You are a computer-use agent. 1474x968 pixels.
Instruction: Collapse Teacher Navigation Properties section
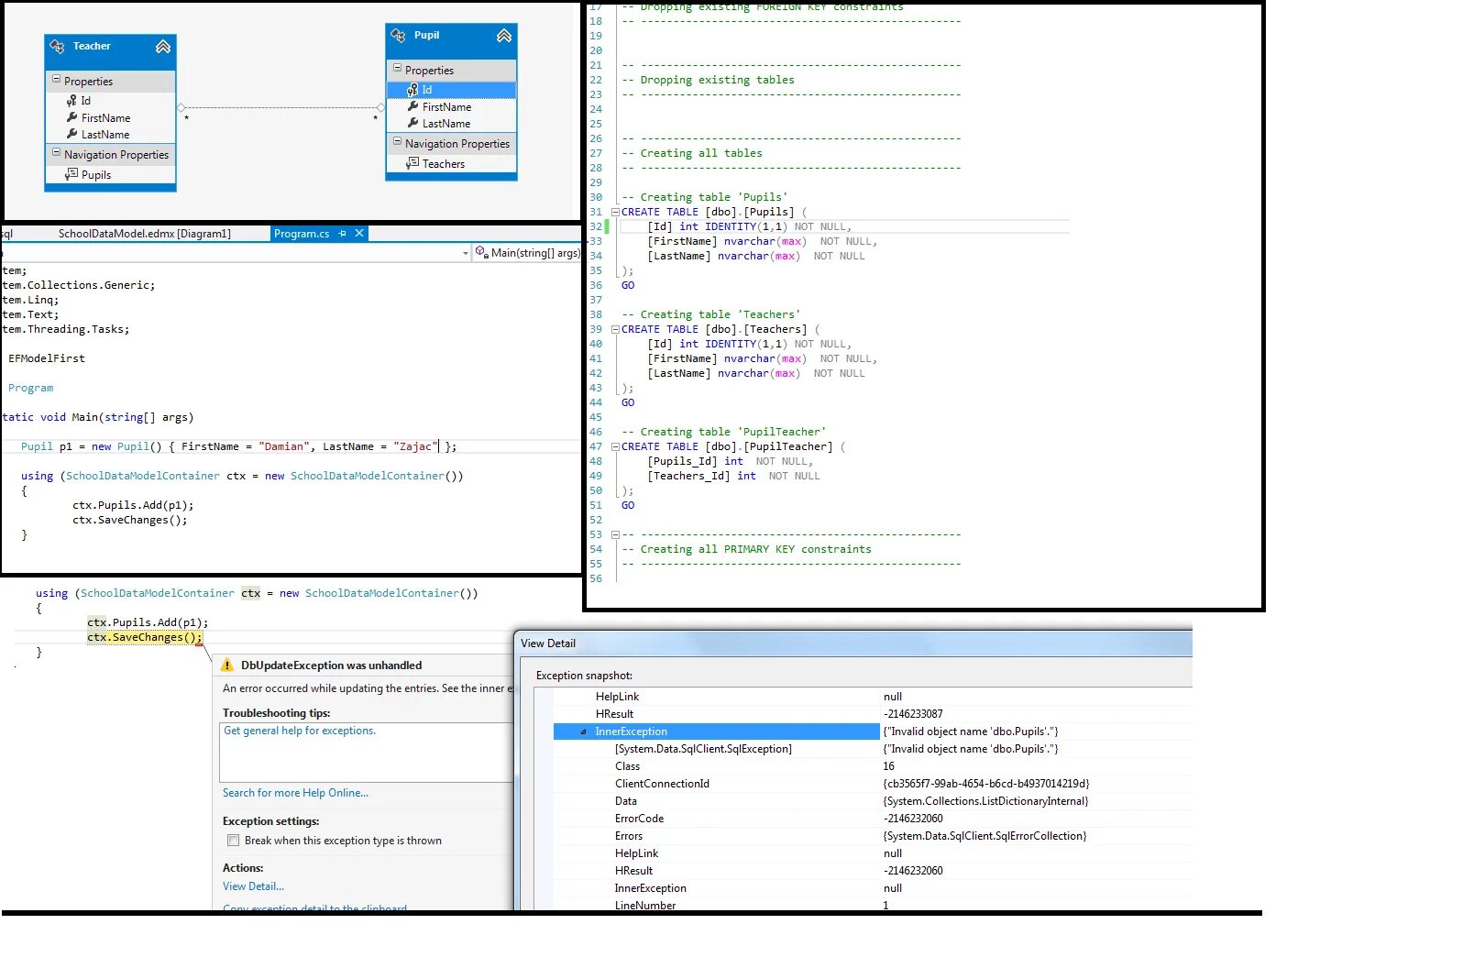(x=56, y=153)
